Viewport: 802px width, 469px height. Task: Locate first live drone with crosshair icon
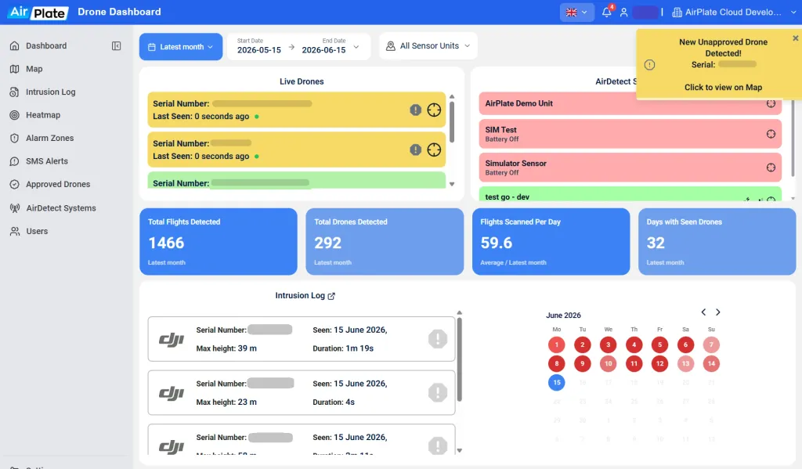434,110
